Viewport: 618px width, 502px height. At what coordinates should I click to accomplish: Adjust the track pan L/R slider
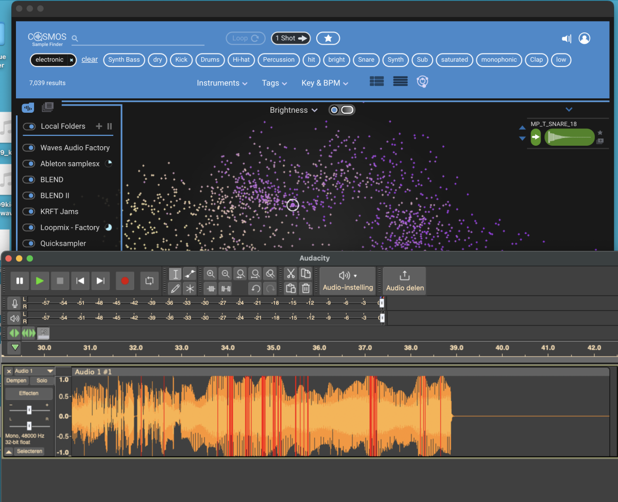[29, 425]
